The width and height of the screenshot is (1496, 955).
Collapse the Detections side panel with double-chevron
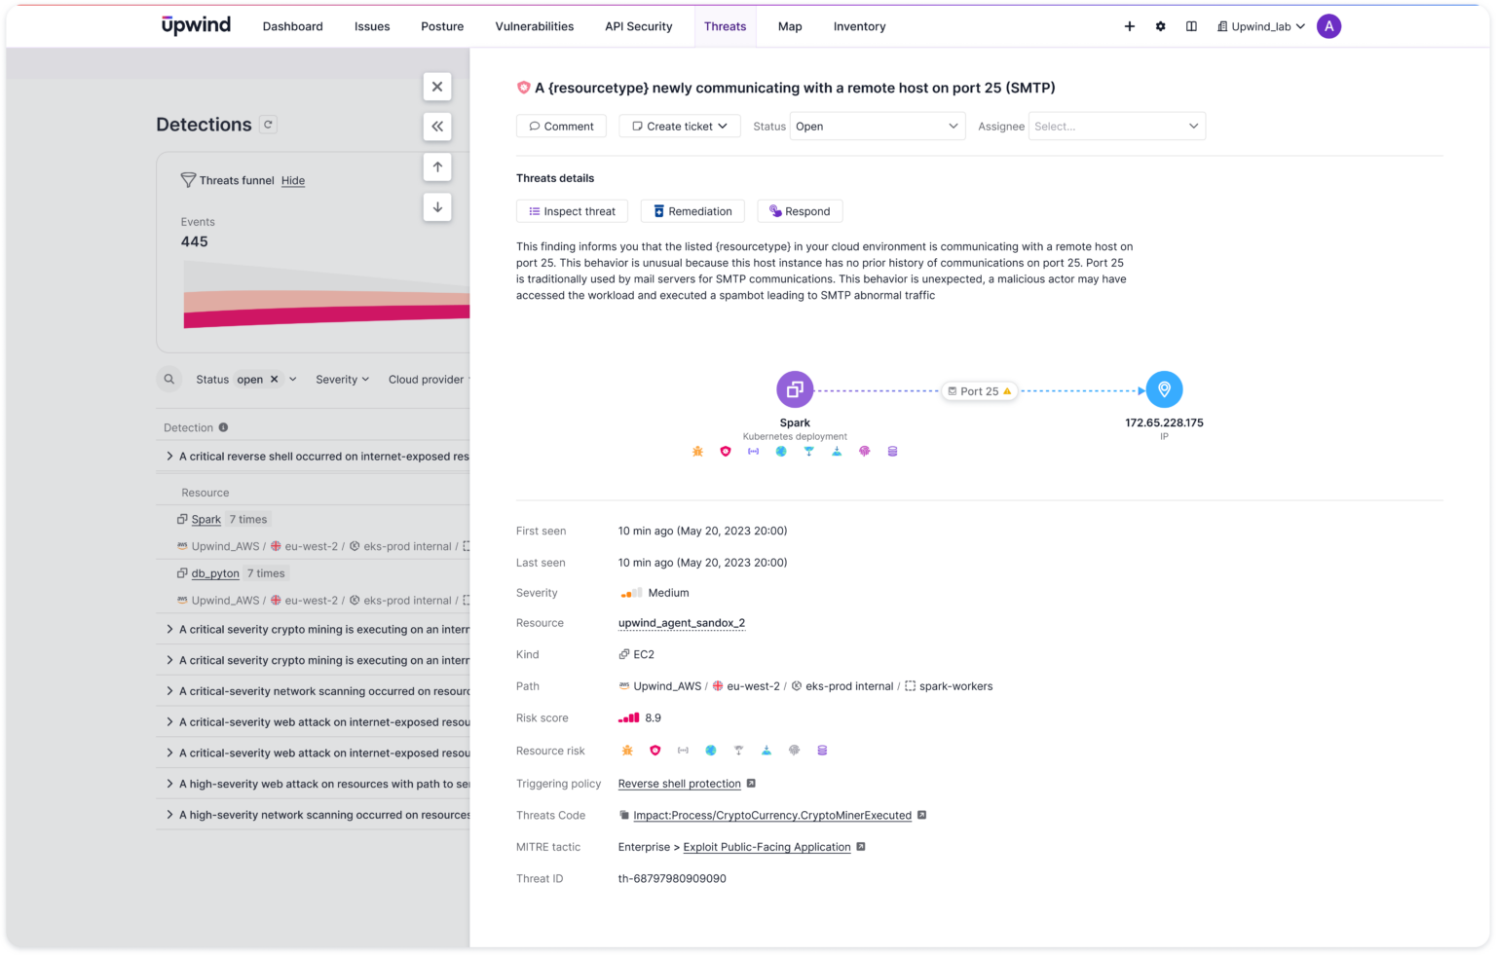tap(437, 127)
